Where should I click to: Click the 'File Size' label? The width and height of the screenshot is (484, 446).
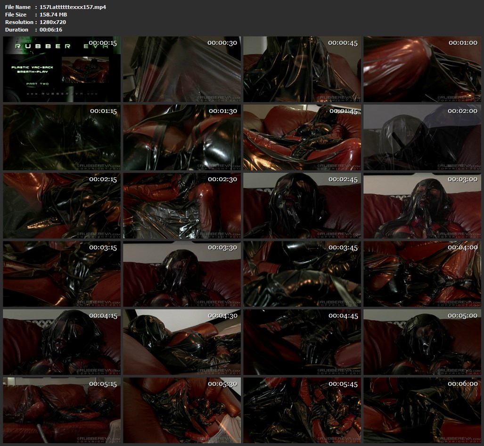(x=16, y=15)
